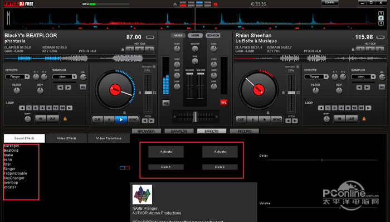The height and width of the screenshot is (222, 390).
Task: Open the EFFECTS tab
Action: tap(212, 131)
